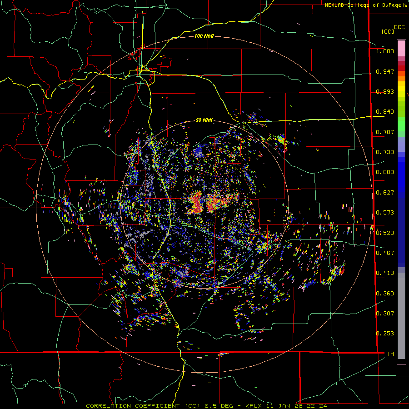
Task: Click the TH threshold label
Action: (390, 354)
